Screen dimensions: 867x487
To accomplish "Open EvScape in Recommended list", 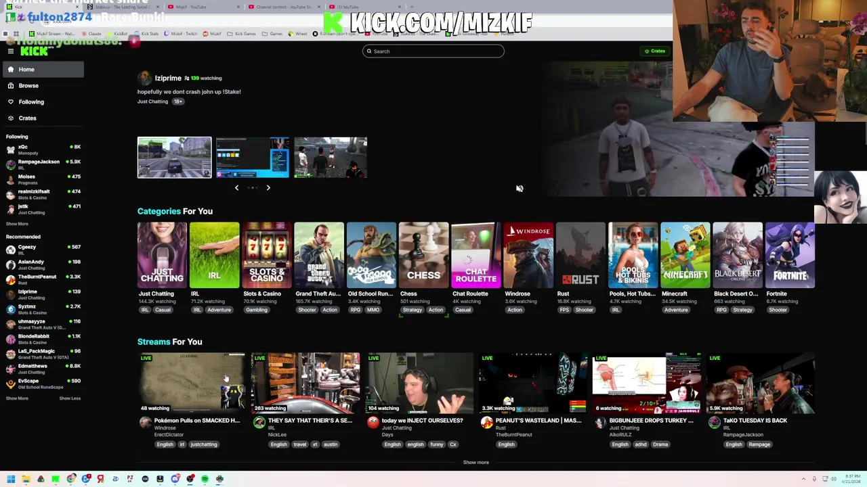I will pos(43,384).
